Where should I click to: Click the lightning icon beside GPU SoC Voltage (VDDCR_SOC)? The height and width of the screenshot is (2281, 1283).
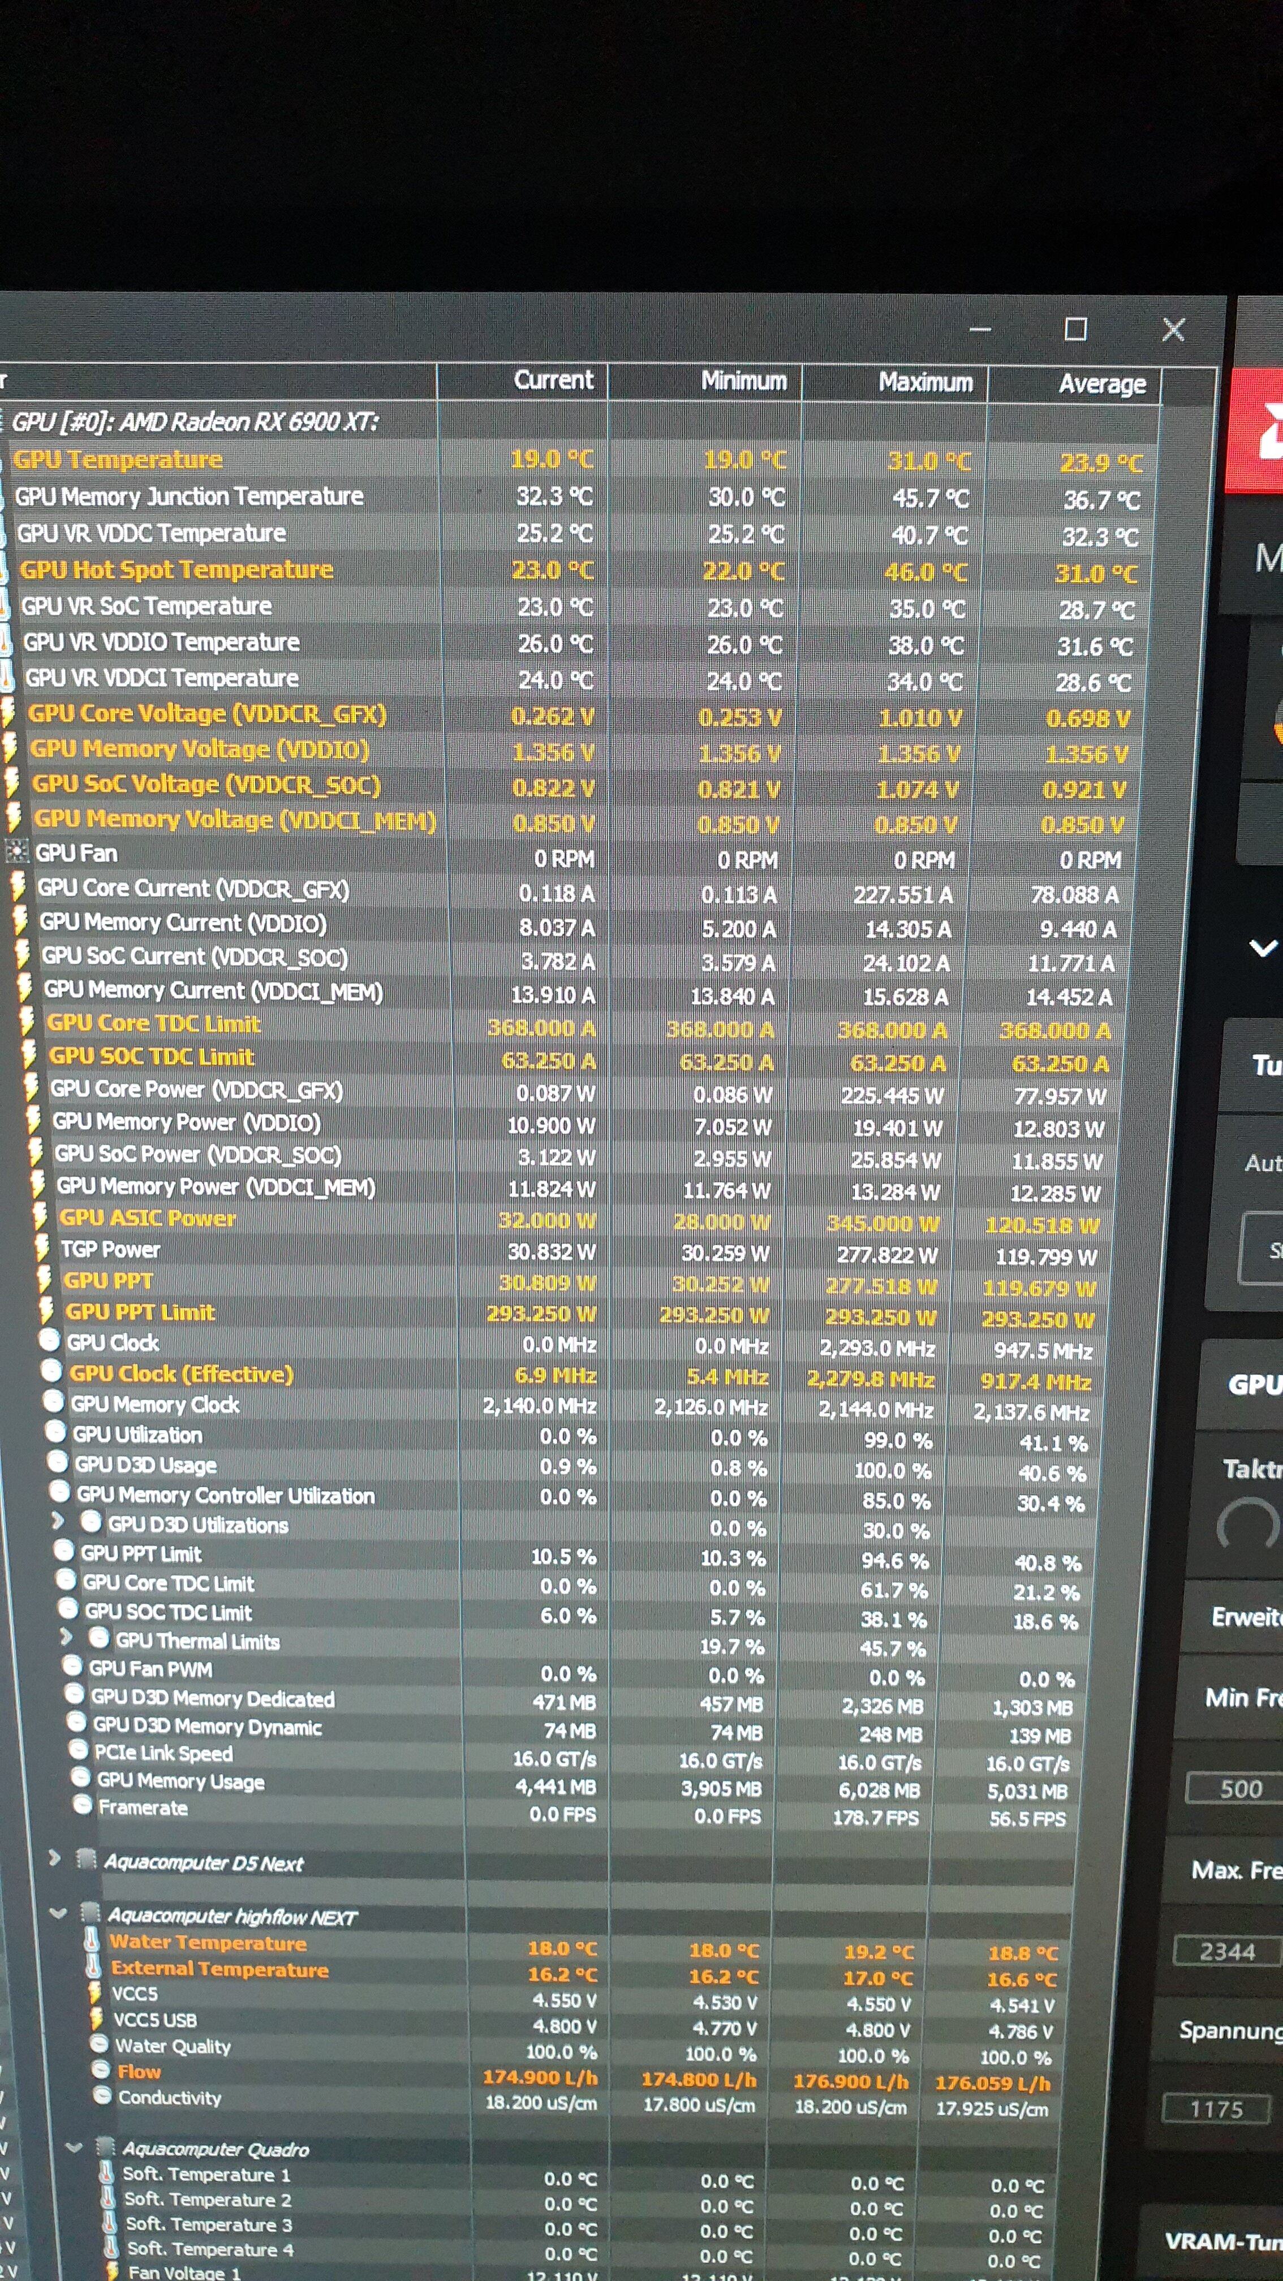coord(12,783)
